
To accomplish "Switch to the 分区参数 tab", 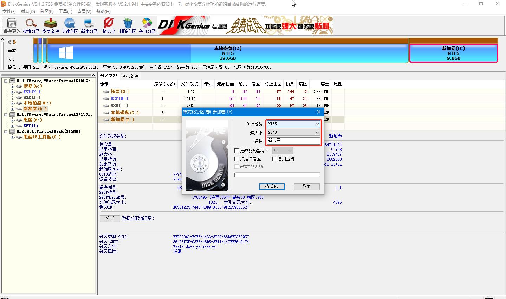I will (109, 76).
